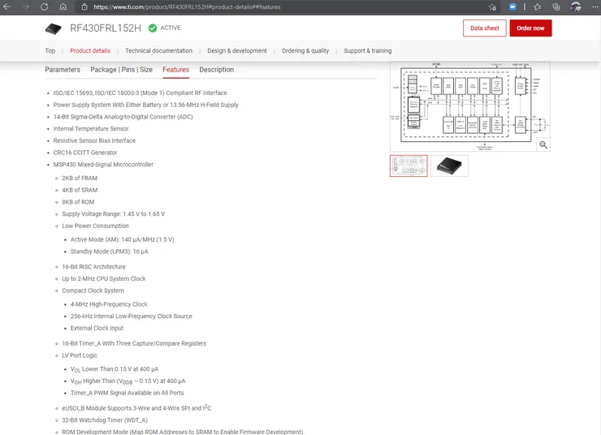Click '256-kHz Internal Low-Frequency Clock Source' text
Screen dimensions: 601x435
(x=132, y=317)
